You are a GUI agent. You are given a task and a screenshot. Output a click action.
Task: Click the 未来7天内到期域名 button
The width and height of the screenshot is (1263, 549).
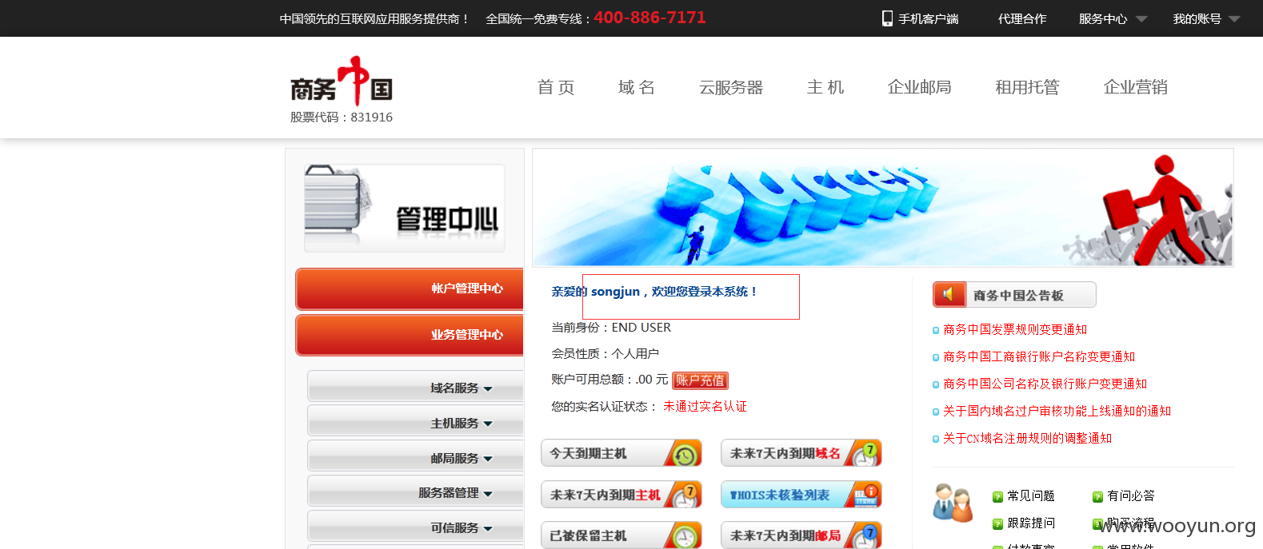(x=801, y=454)
